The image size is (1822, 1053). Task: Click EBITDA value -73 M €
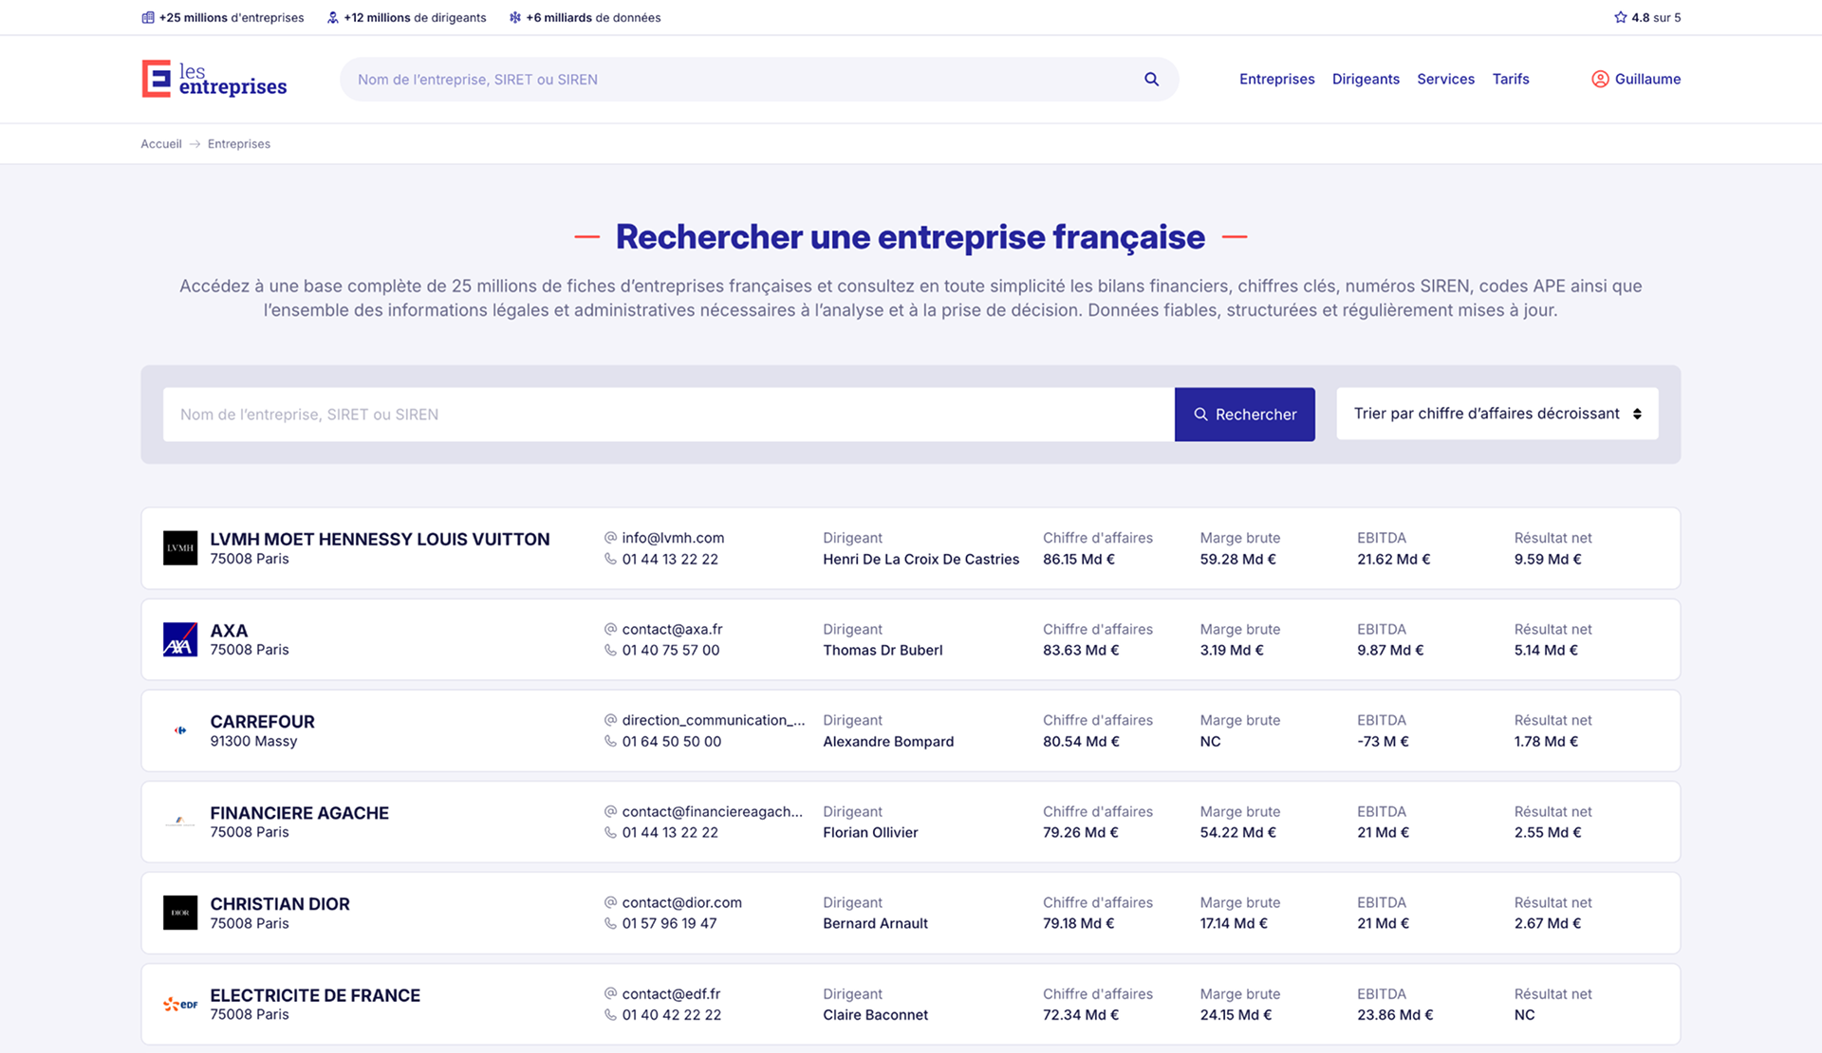[1383, 742]
